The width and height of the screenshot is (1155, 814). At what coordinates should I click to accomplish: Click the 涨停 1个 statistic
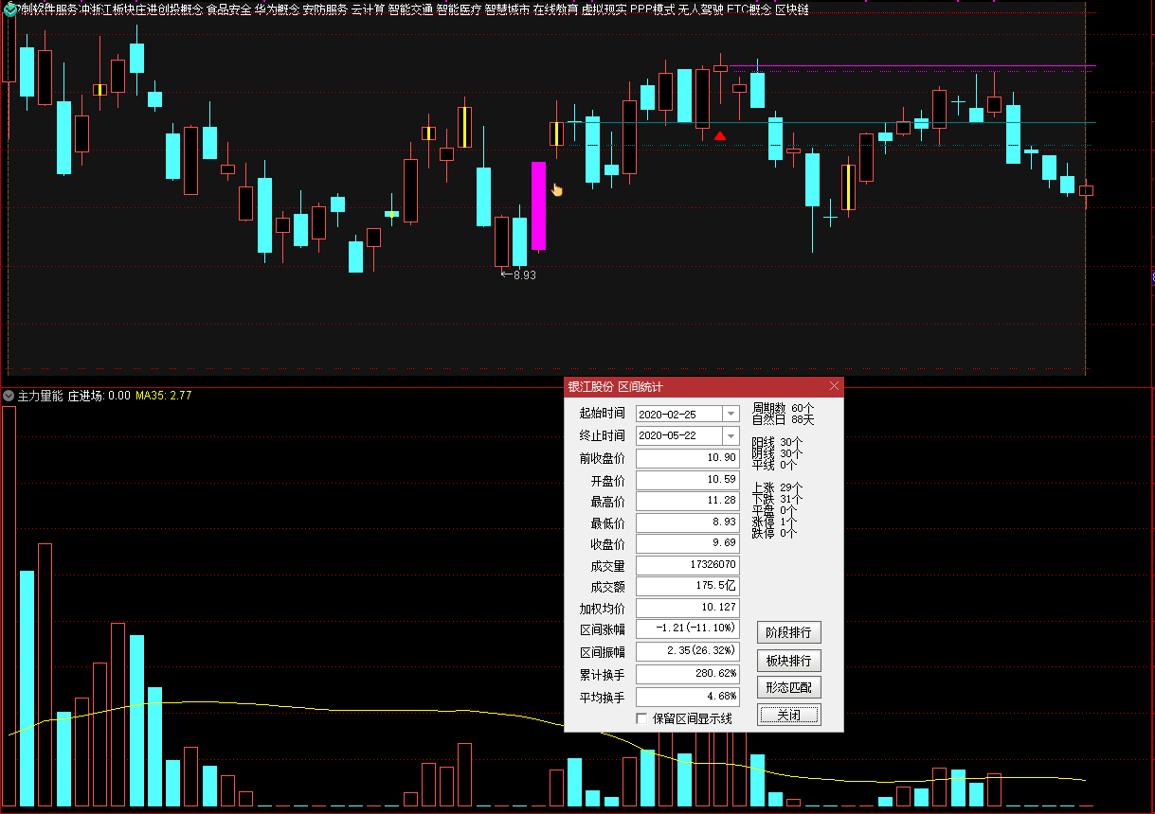[x=775, y=522]
